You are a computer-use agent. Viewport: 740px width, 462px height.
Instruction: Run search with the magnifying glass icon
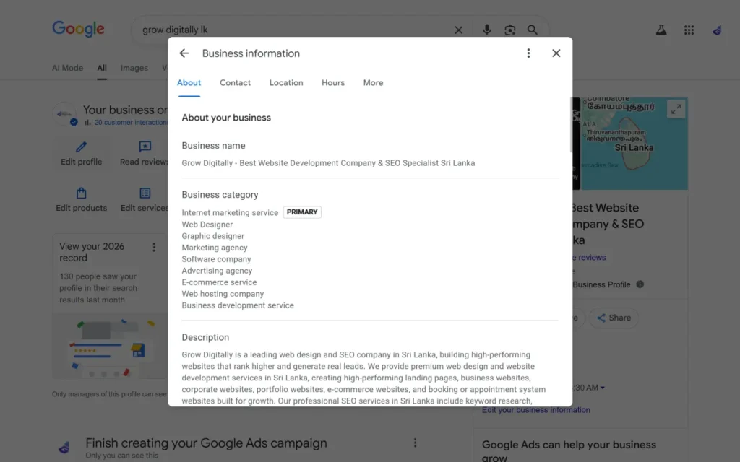point(533,30)
